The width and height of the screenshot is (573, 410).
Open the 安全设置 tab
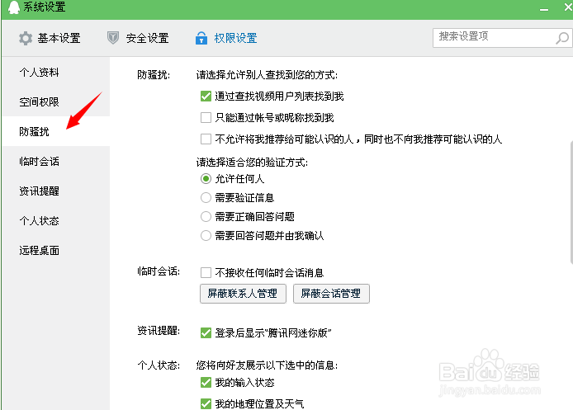tap(138, 38)
